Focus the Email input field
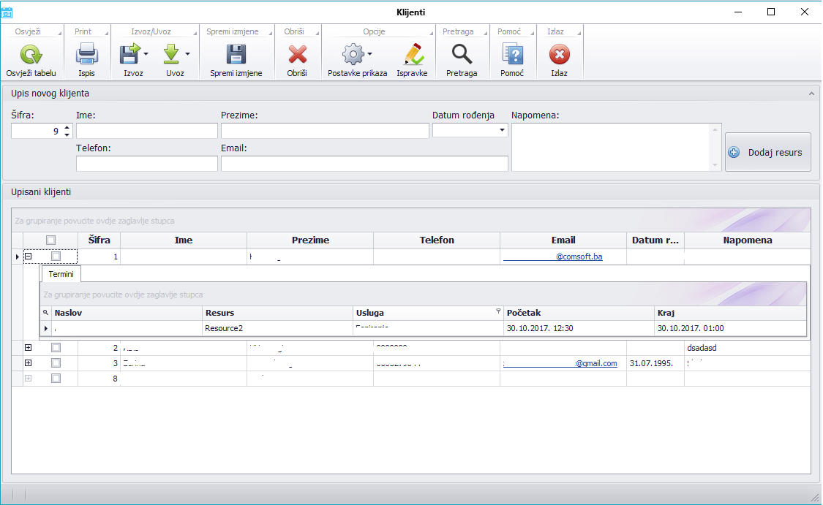Screen dimensions: 823x505 [364, 164]
